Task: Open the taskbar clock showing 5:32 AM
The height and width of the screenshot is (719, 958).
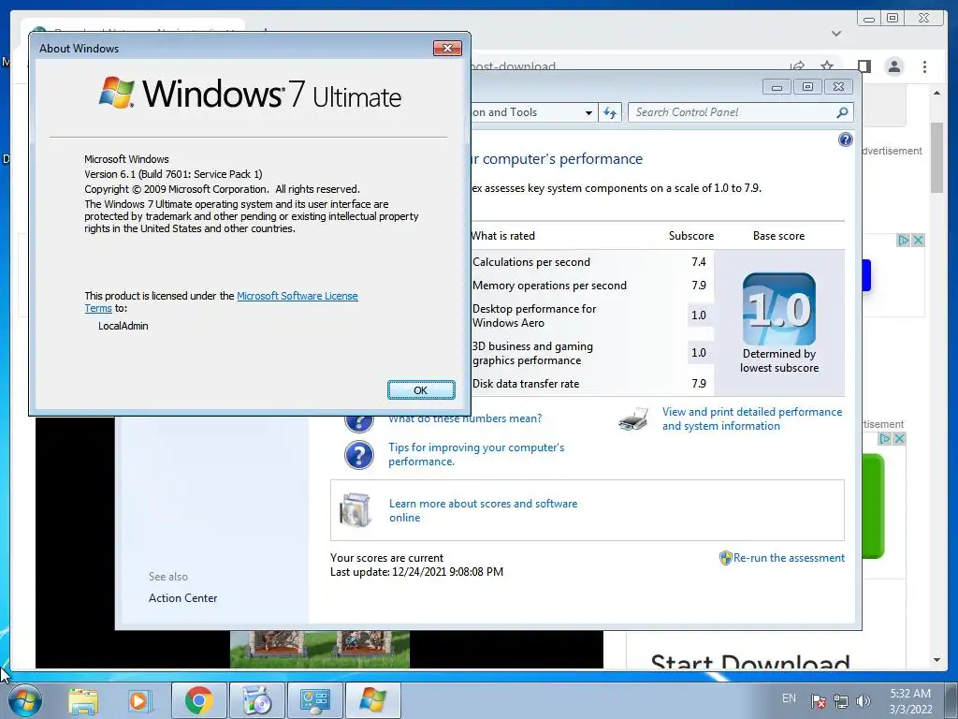Action: tap(910, 701)
